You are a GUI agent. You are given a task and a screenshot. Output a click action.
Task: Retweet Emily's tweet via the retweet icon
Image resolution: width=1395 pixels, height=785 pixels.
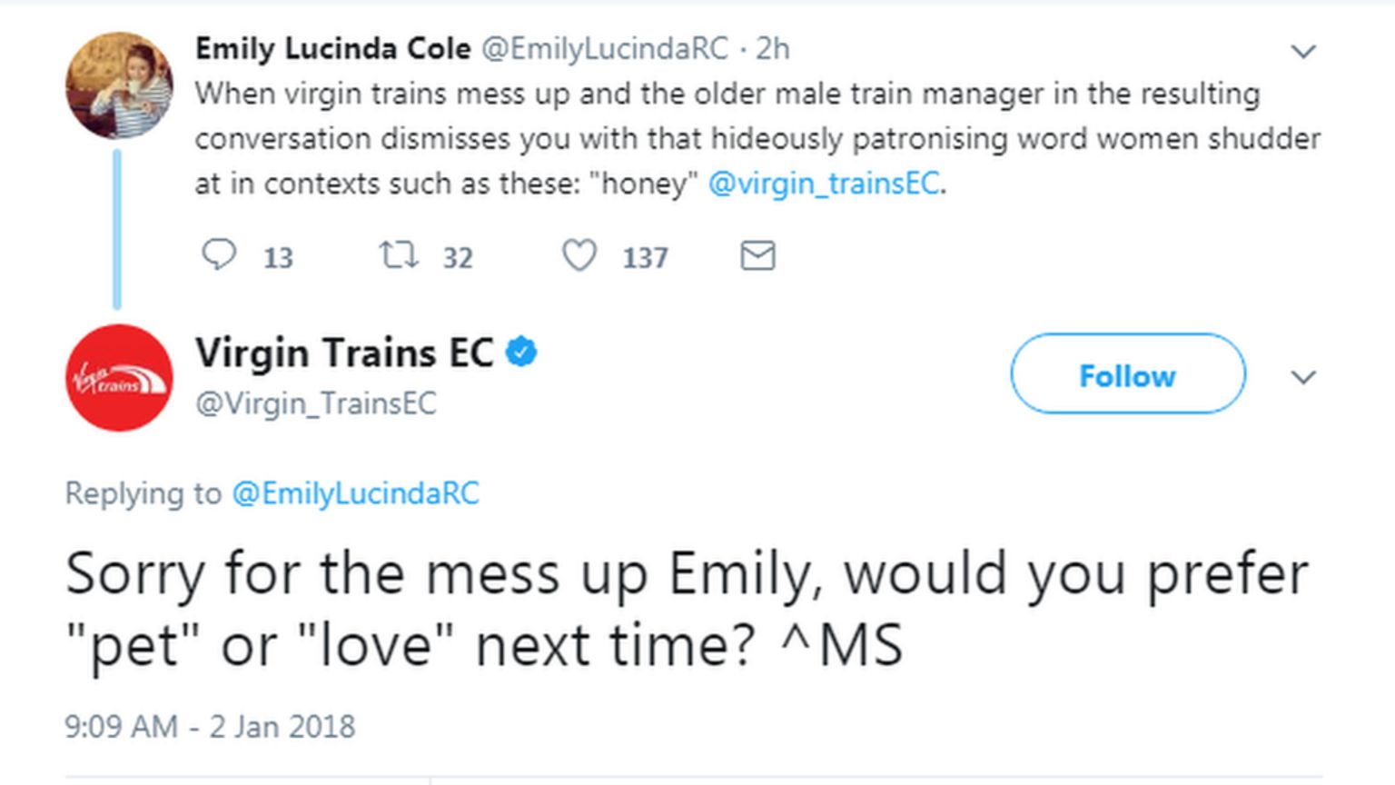[x=399, y=255]
